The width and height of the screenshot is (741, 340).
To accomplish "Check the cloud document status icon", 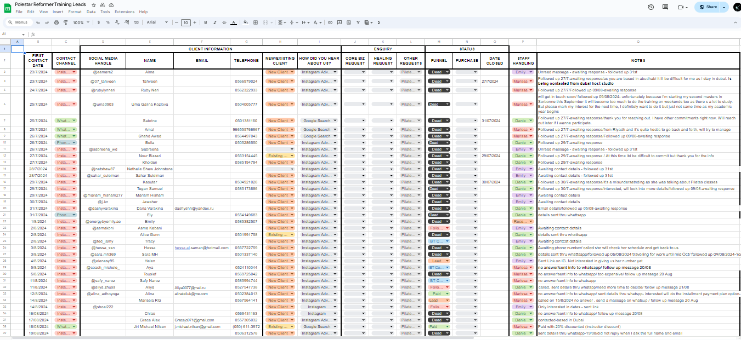I will pos(111,4).
